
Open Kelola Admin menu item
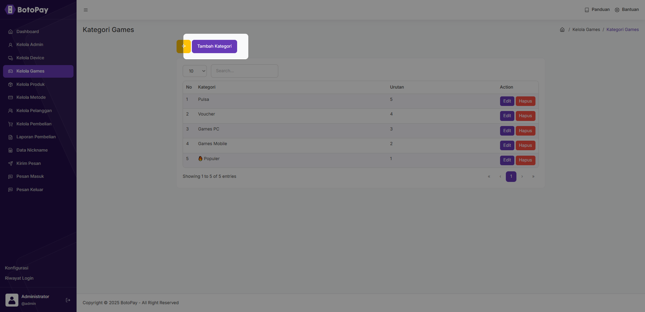coord(38,45)
